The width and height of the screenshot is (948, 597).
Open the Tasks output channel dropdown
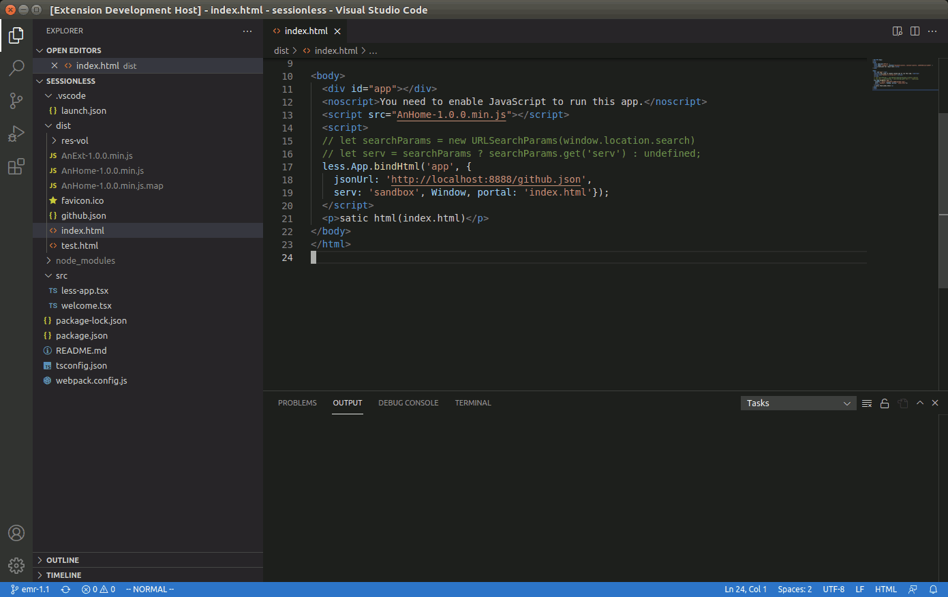click(798, 403)
